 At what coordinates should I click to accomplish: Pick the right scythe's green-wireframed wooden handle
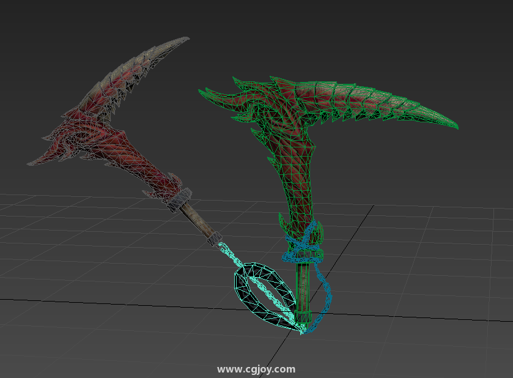pos(303,289)
